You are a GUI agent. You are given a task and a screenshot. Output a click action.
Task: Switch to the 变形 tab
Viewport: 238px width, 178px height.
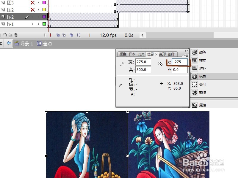pyautogui.click(x=162, y=54)
